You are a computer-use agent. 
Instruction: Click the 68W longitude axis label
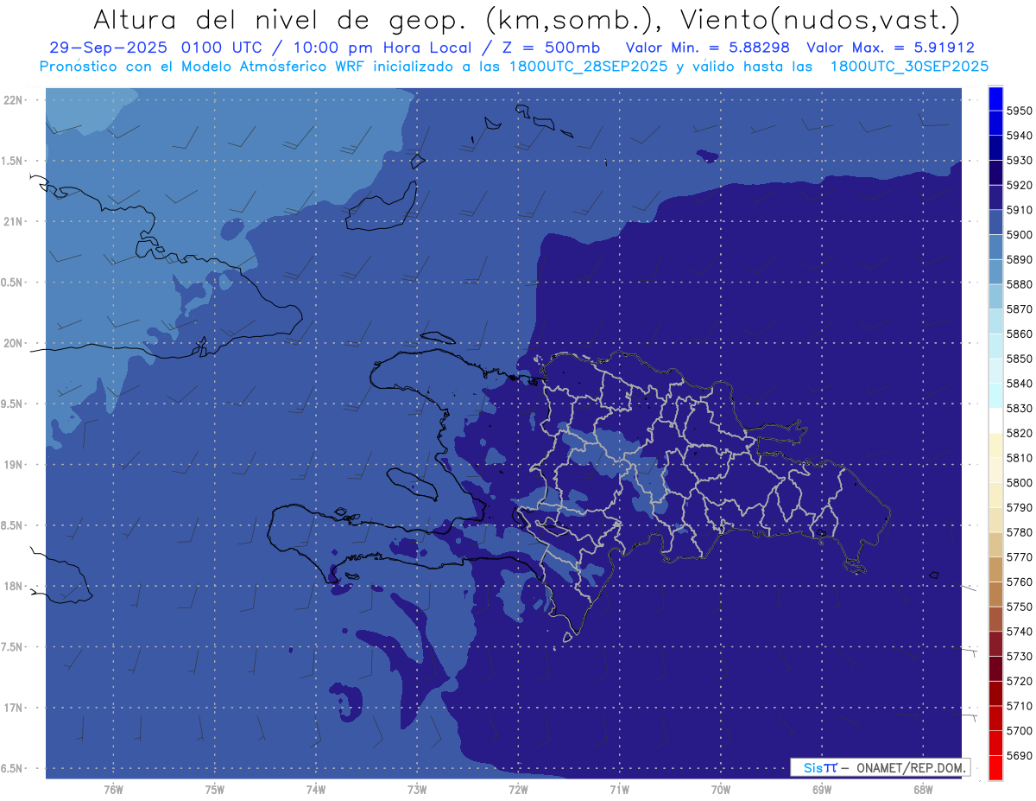pyautogui.click(x=923, y=789)
